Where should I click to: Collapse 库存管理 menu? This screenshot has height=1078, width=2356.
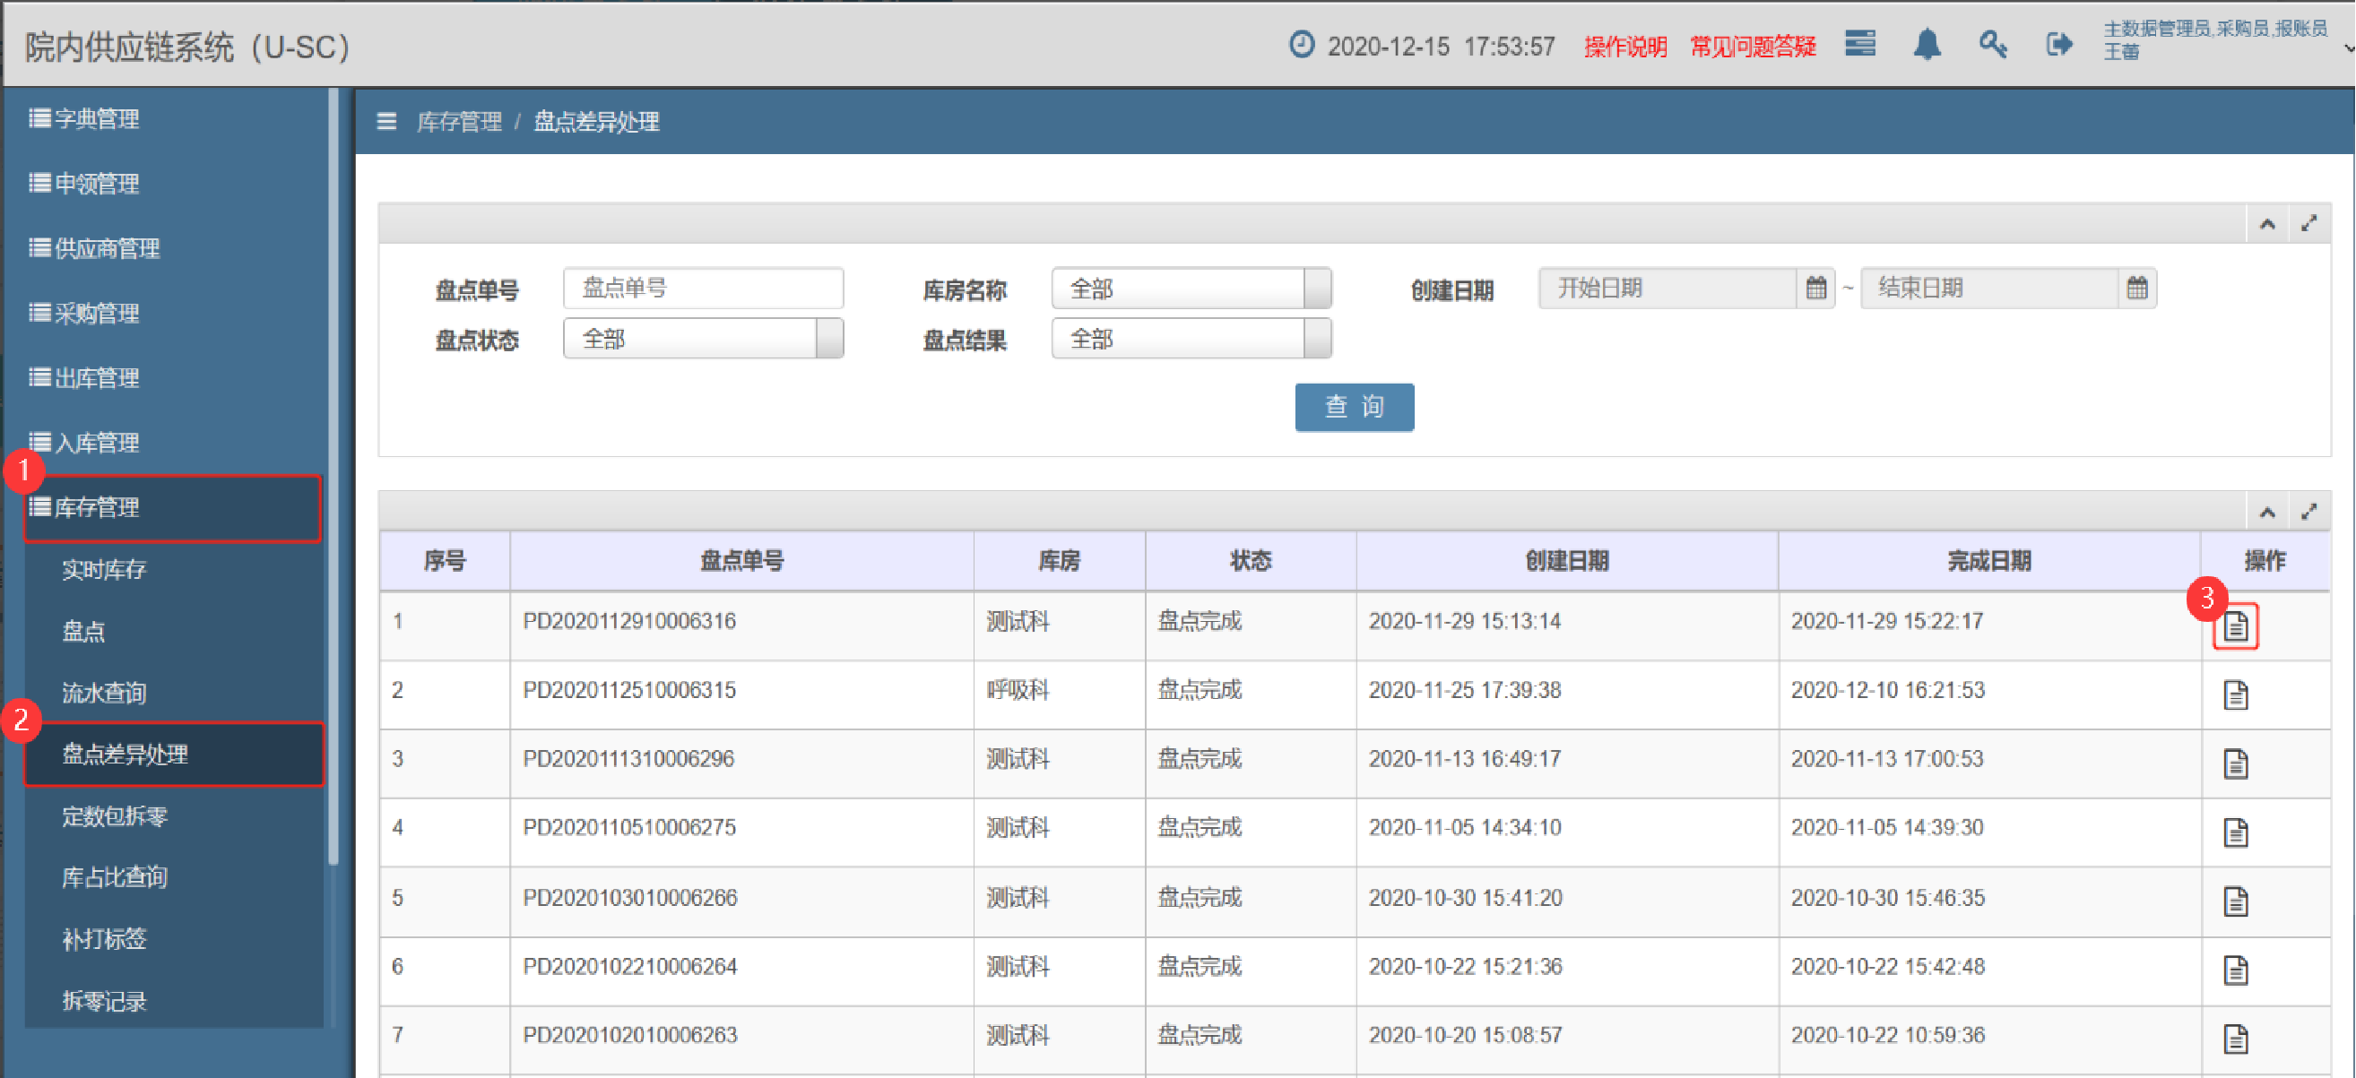173,508
